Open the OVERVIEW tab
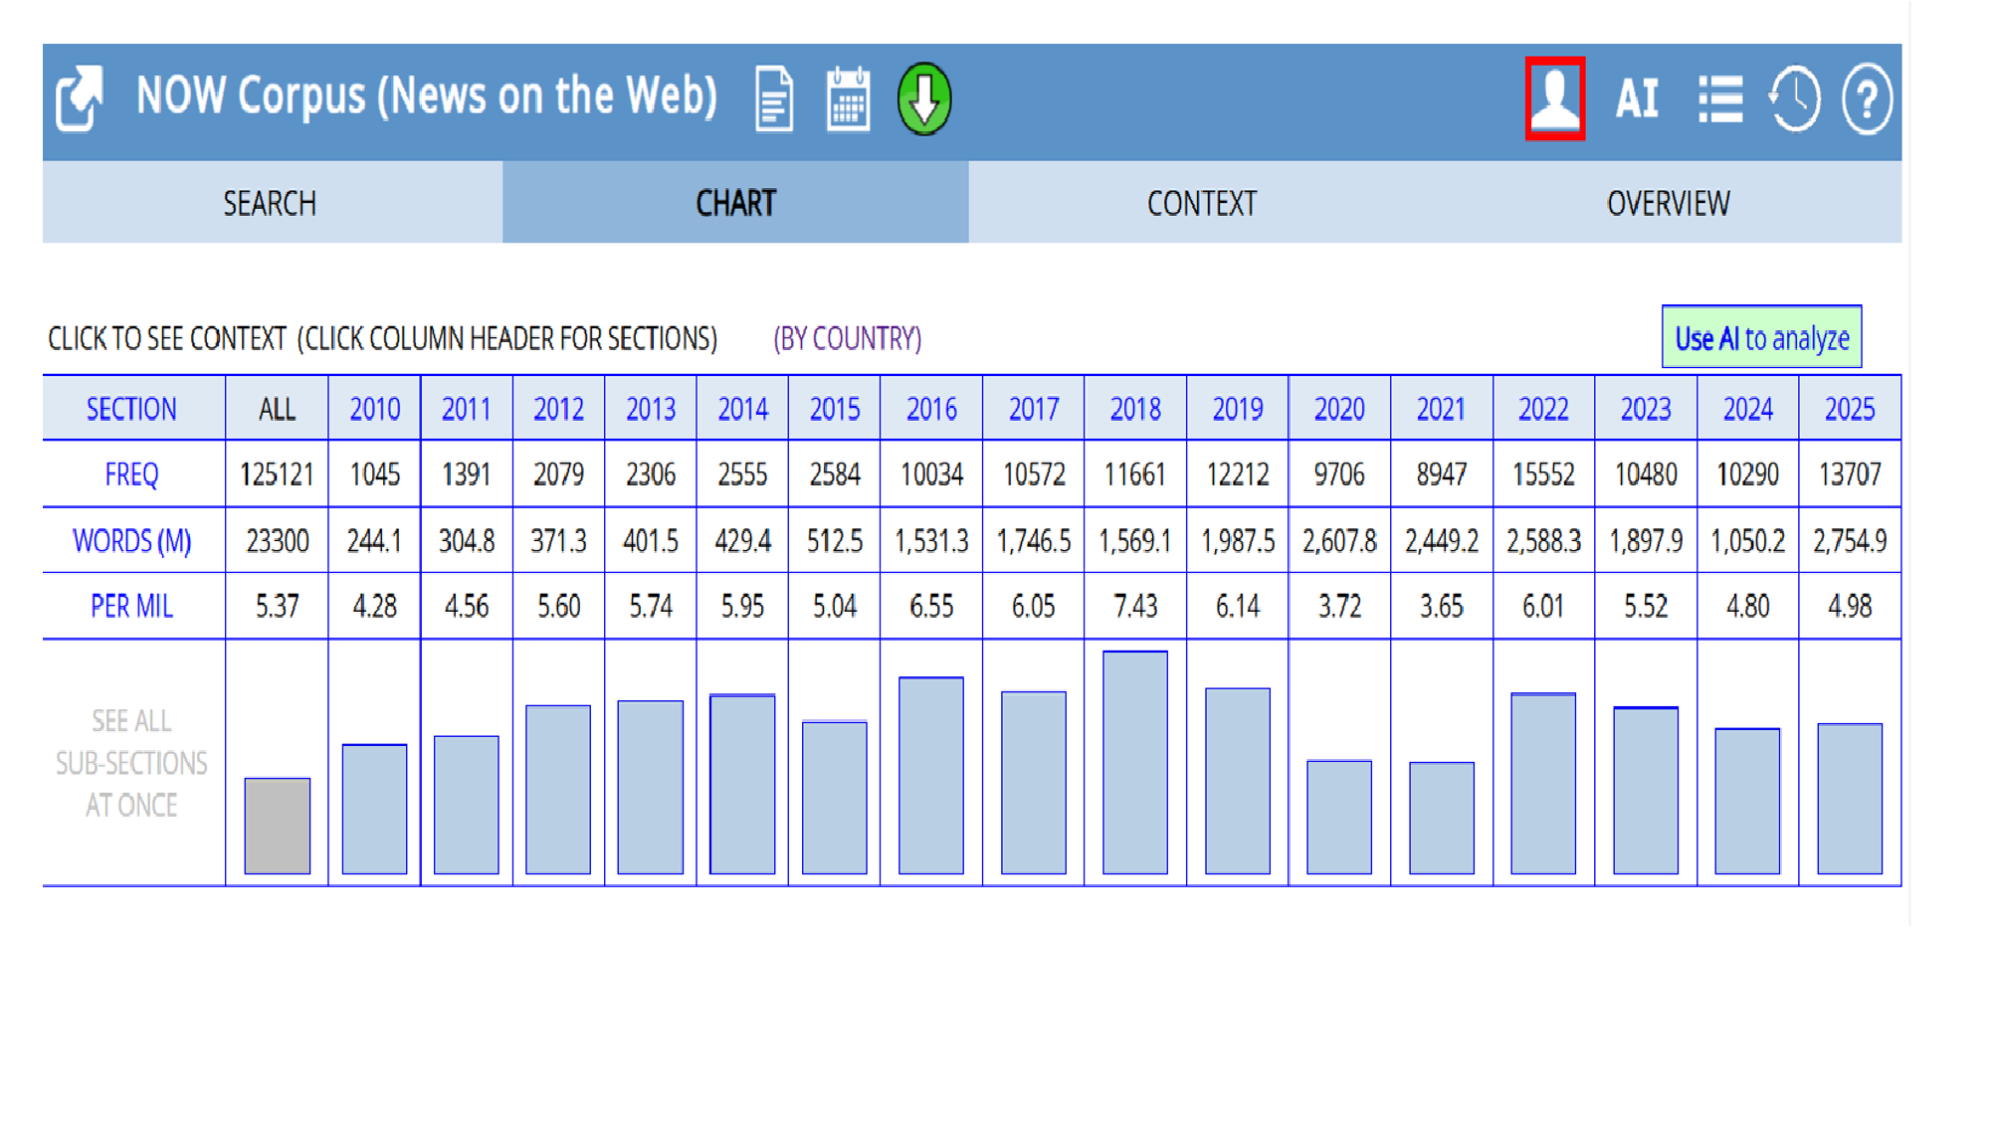 pyautogui.click(x=1668, y=203)
